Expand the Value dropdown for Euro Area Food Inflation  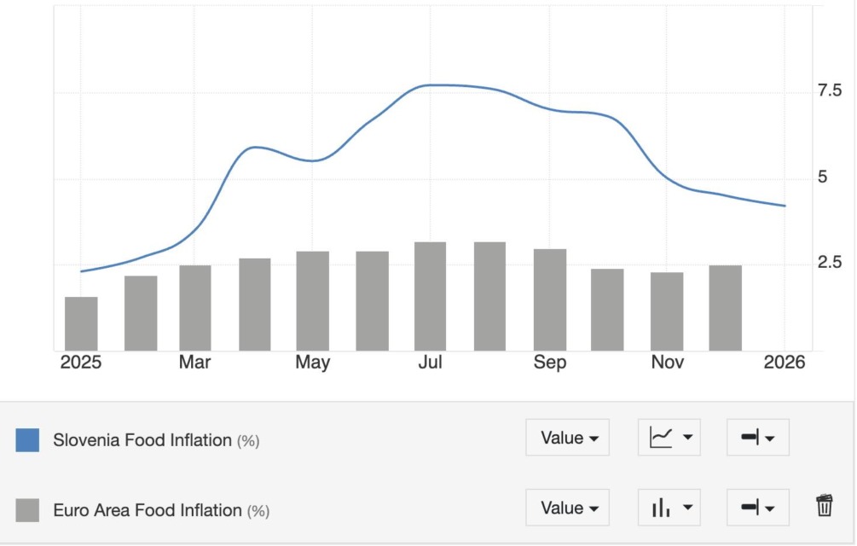[567, 508]
